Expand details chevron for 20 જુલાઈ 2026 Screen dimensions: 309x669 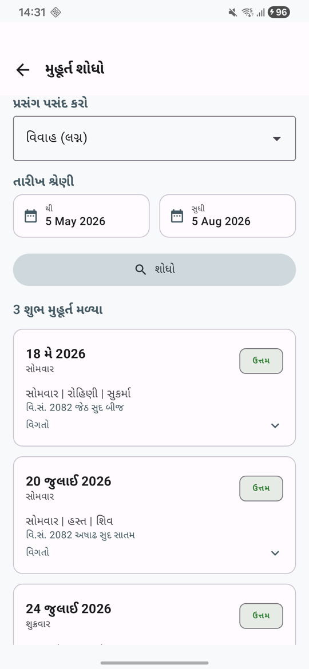click(x=275, y=553)
